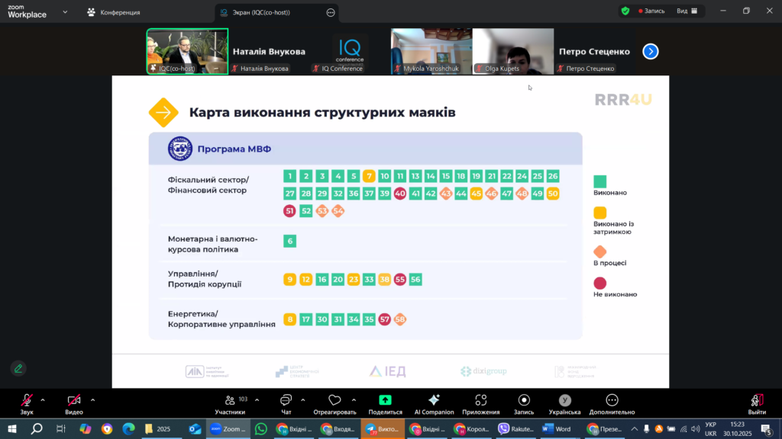Image resolution: width=782 pixels, height=439 pixels.
Task: Select the IQC(co-host) video thumbnail
Action: pos(187,51)
